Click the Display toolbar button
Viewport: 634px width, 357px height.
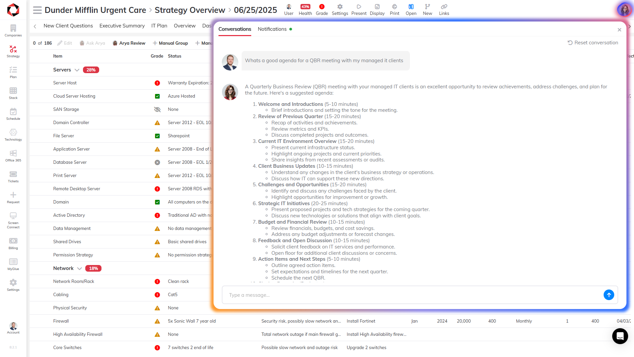click(377, 10)
